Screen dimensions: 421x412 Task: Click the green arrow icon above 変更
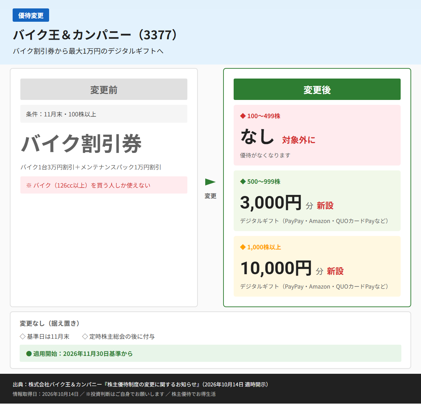[210, 182]
